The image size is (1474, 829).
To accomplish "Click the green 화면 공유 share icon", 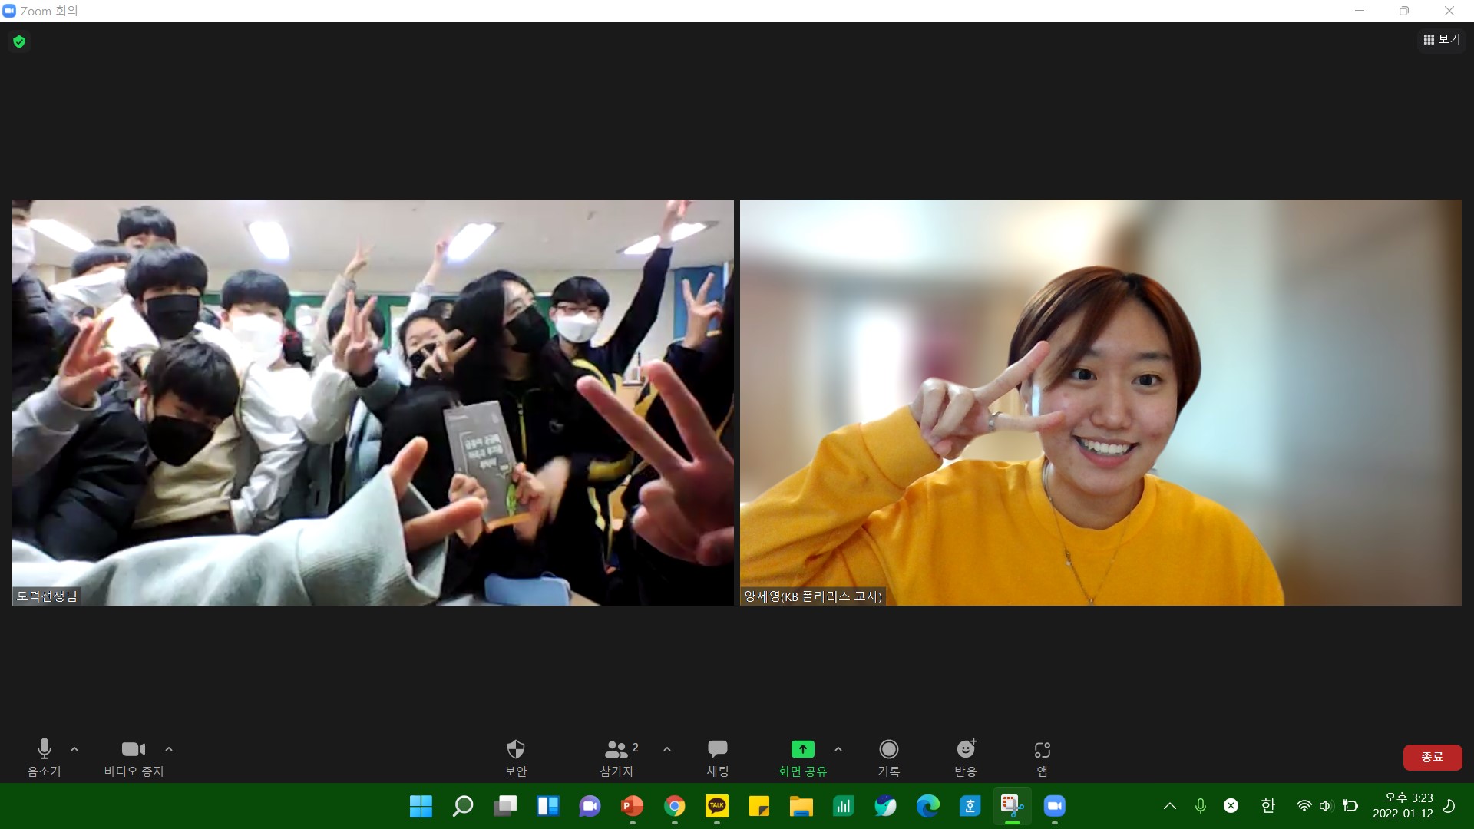I will [x=802, y=749].
